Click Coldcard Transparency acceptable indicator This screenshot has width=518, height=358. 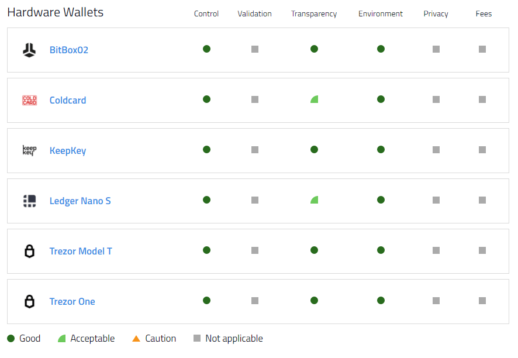314,99
